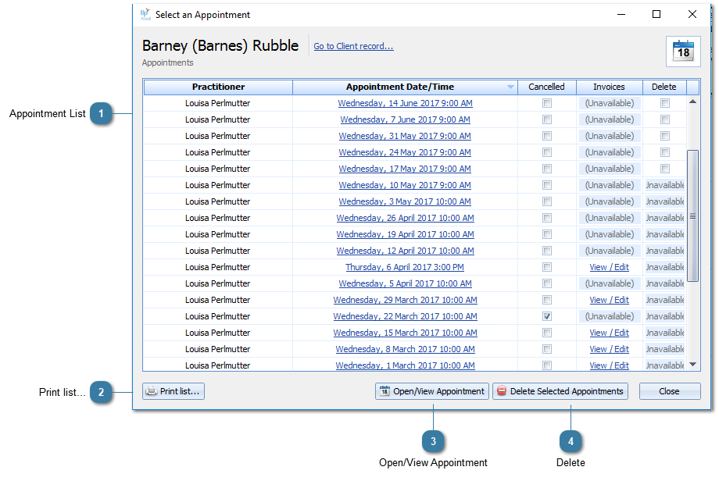Open the calendar icon button
Viewport: 719px width, 481px height.
pyautogui.click(x=683, y=52)
